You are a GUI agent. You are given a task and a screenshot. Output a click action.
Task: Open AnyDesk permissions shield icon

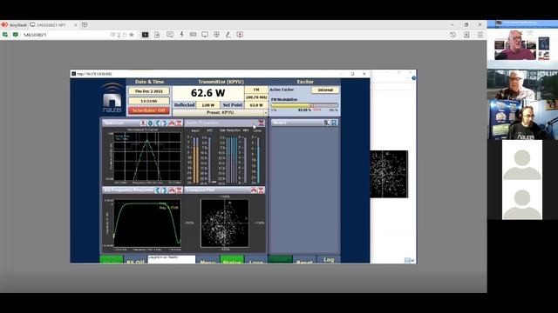216,35
